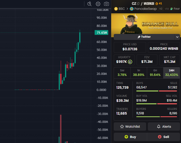
Task: Click the PRICE USD $0.07136 box
Action: point(130,47)
